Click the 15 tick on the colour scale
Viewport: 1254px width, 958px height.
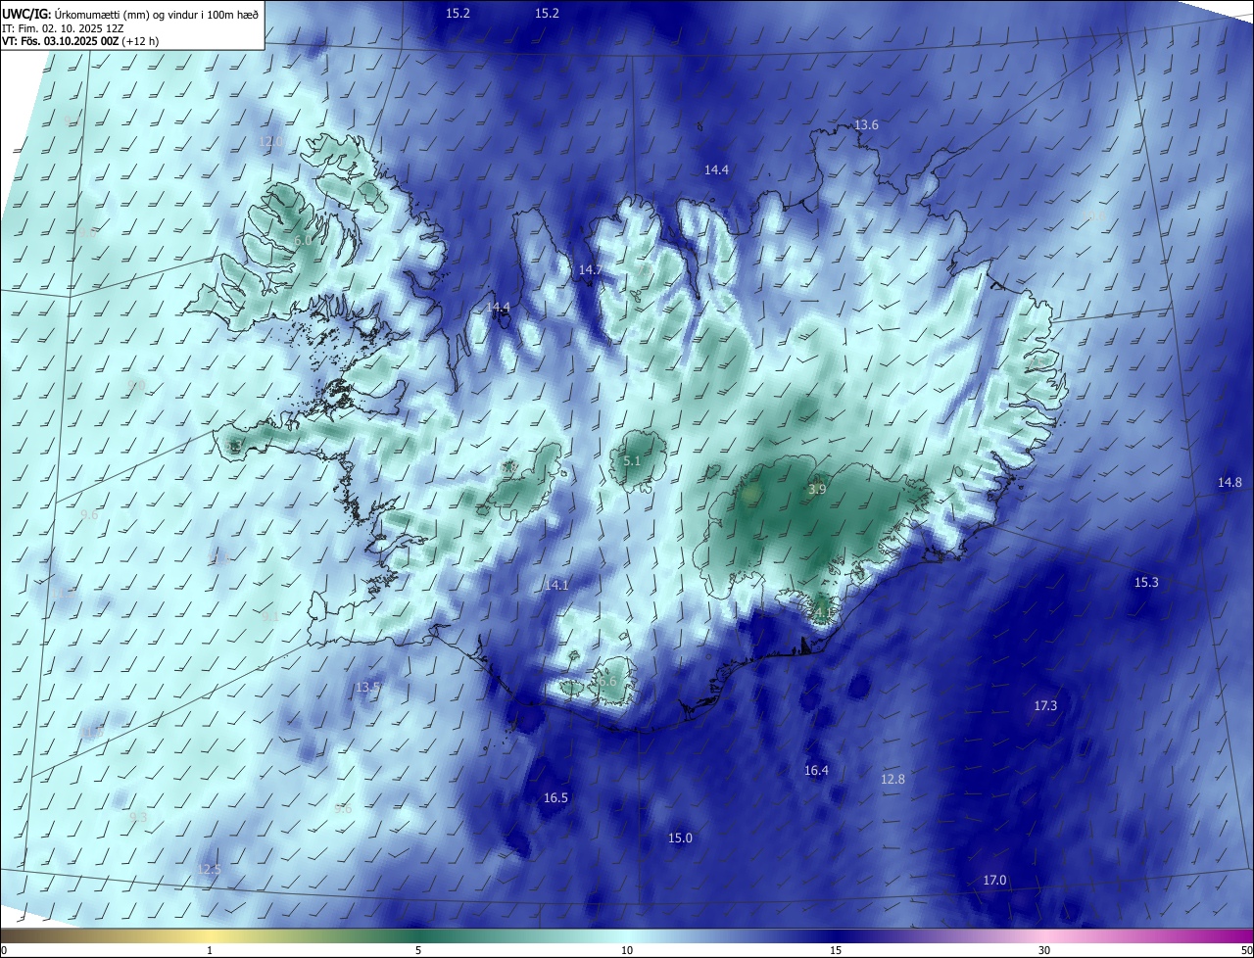[836, 950]
